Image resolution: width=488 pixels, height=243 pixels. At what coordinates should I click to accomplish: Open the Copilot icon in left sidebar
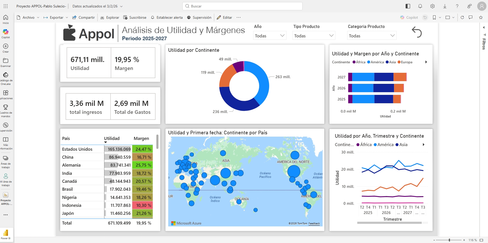point(6,32)
